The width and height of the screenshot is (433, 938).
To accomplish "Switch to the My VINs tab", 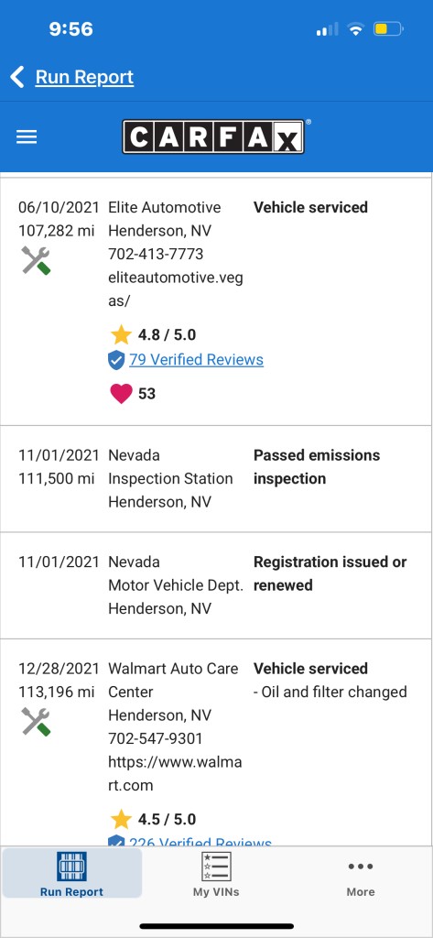I will 216,875.
